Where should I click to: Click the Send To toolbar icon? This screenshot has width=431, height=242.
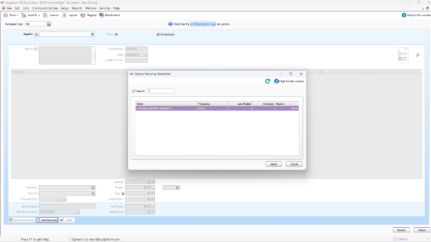pos(24,15)
